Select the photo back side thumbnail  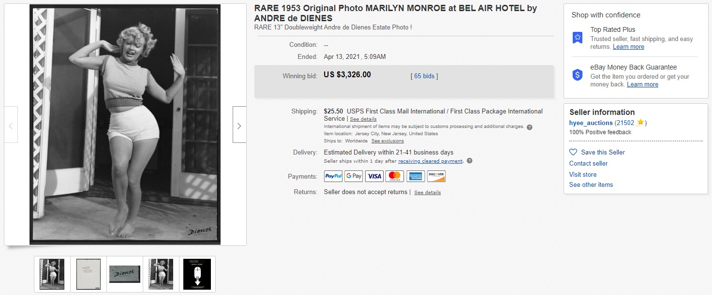click(x=89, y=274)
